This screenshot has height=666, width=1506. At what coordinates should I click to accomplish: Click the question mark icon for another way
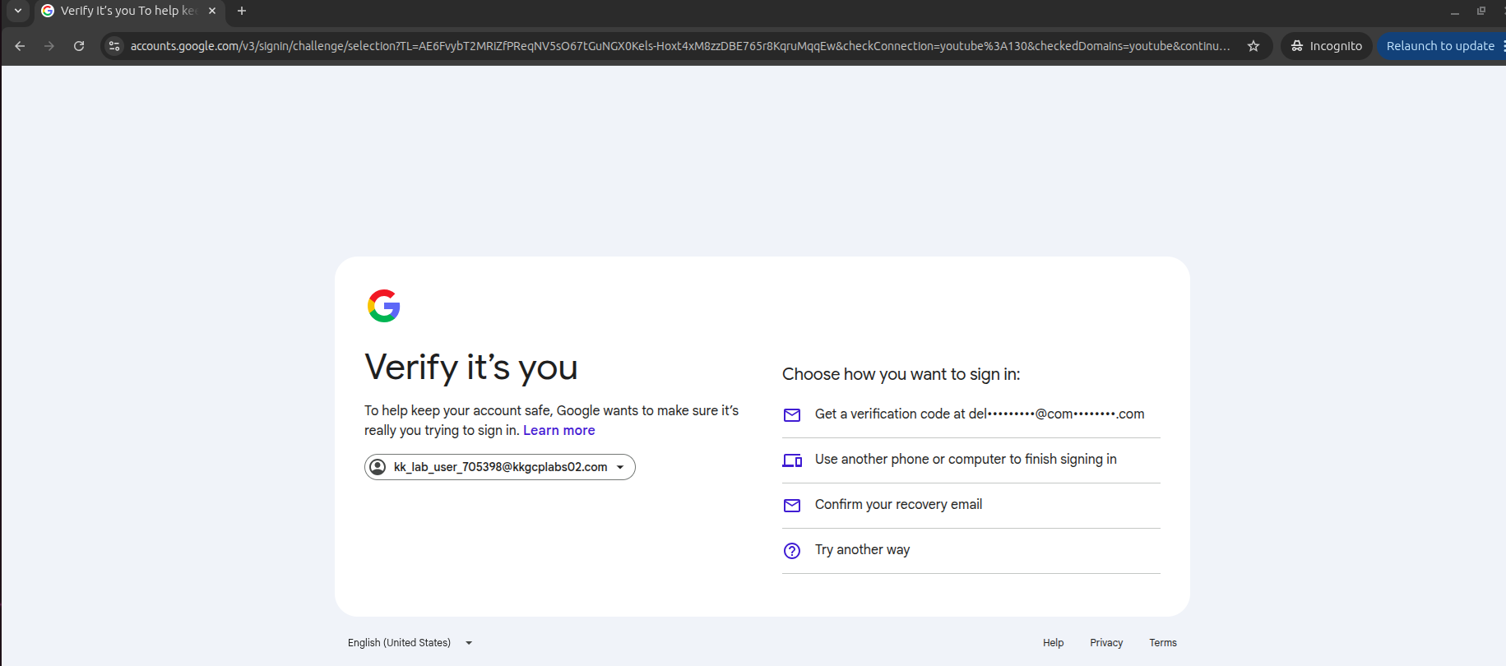click(x=792, y=551)
